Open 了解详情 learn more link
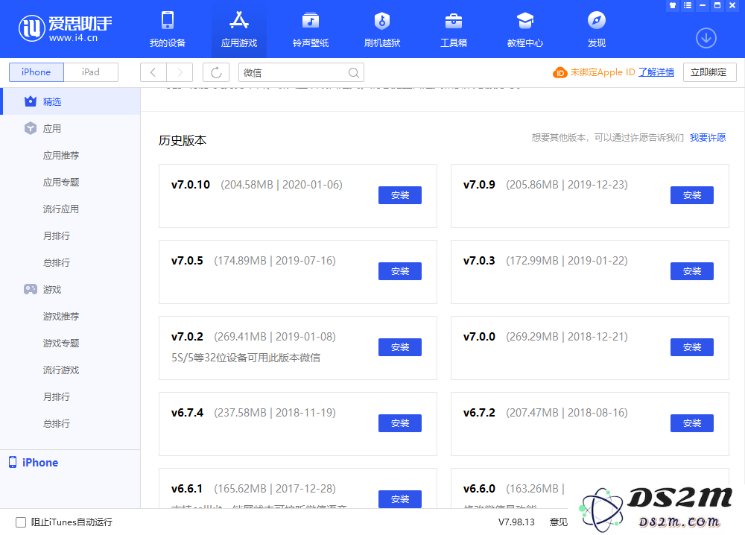Image resolution: width=745 pixels, height=535 pixels. click(656, 72)
